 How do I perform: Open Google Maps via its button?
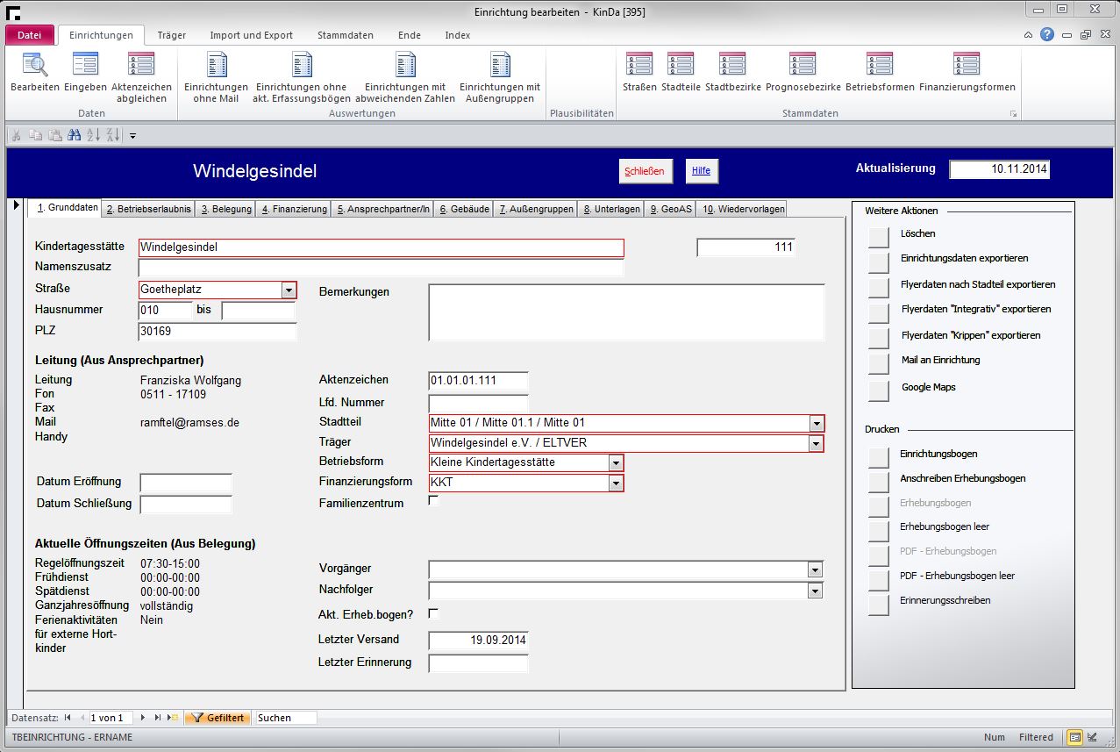(x=878, y=390)
